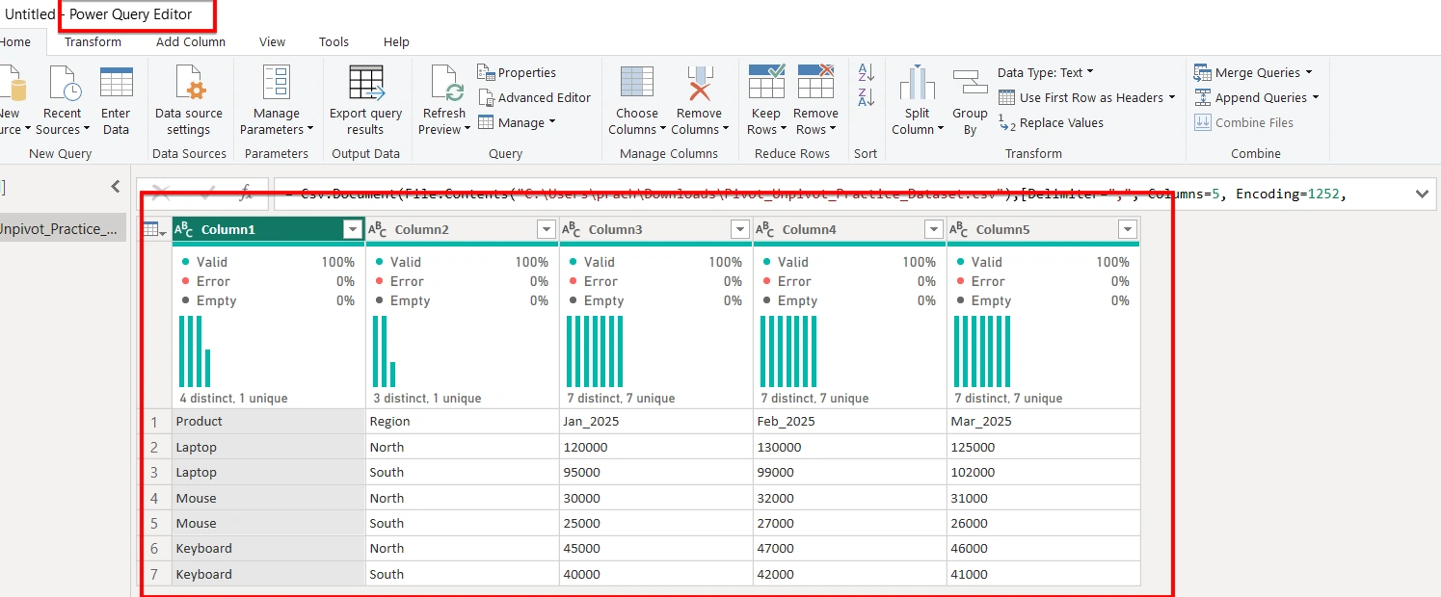Screen dimensions: 1441x597
Task: Open Column3 filter dropdown
Action: click(740, 229)
